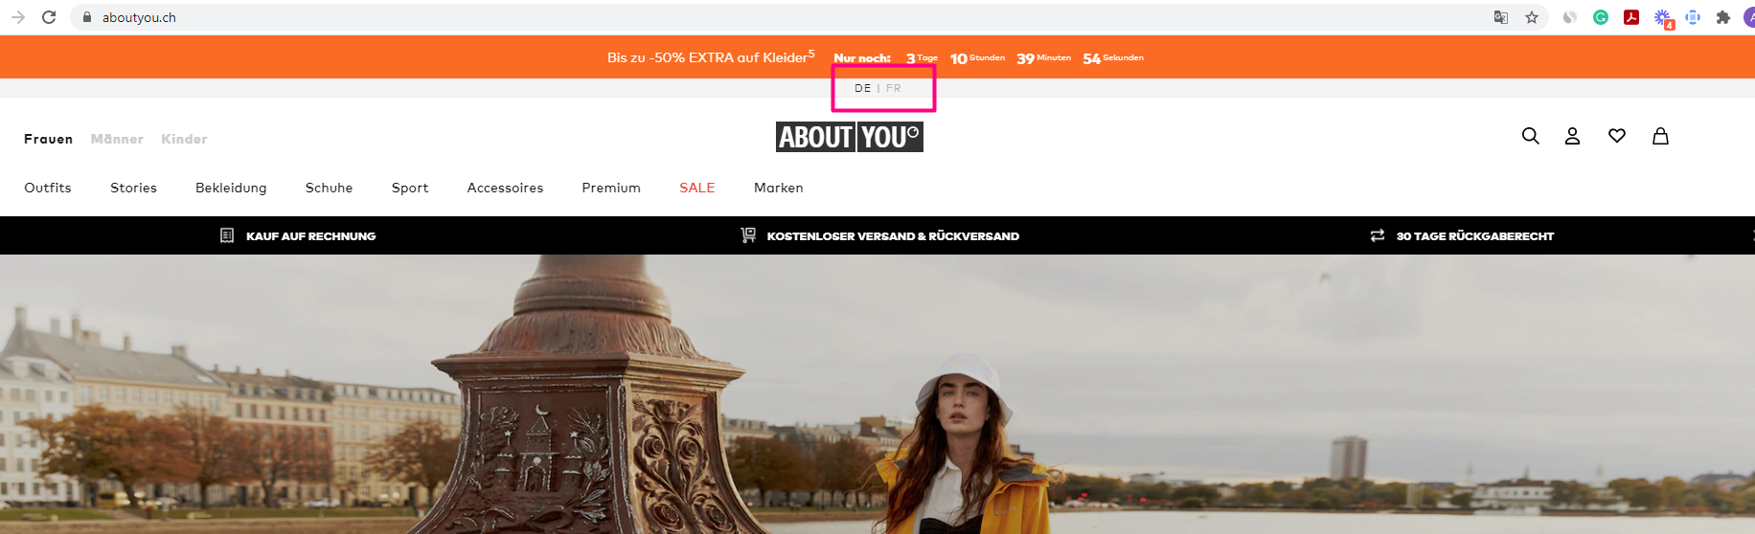Screen dimensions: 1755x534
Task: Expand the Accessoires category menu
Action: pos(505,188)
